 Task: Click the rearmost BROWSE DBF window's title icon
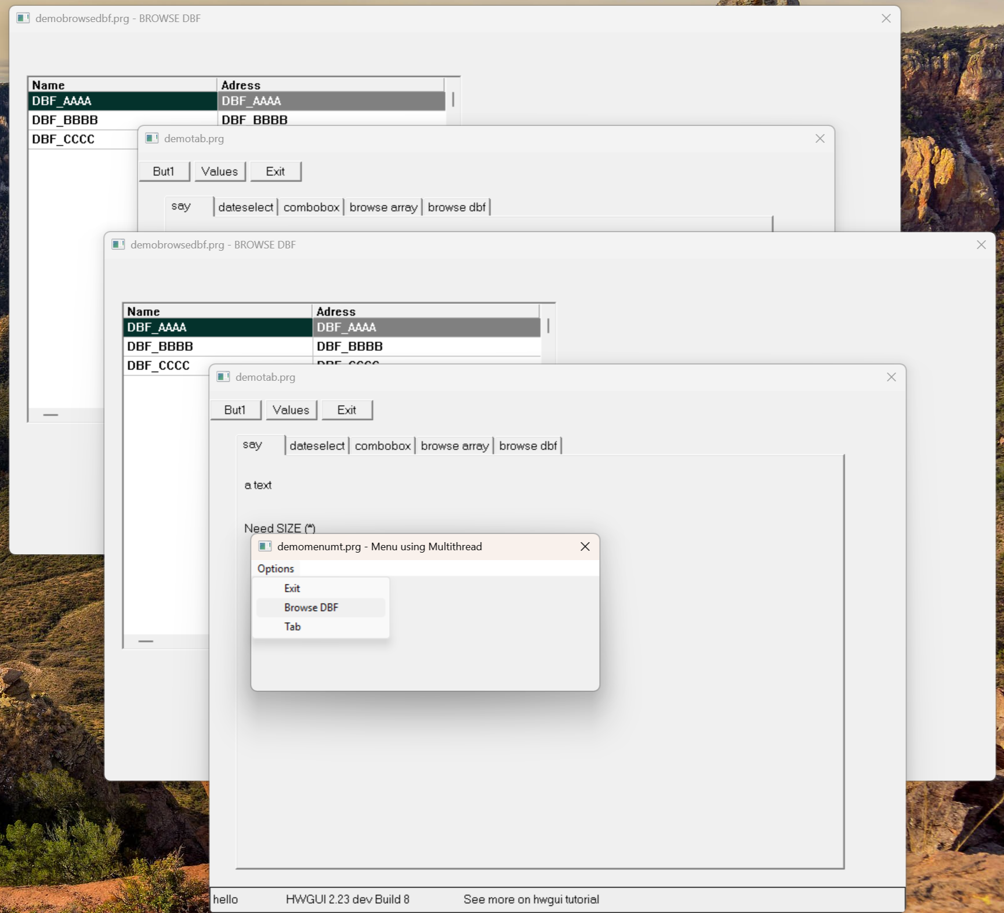[x=23, y=18]
